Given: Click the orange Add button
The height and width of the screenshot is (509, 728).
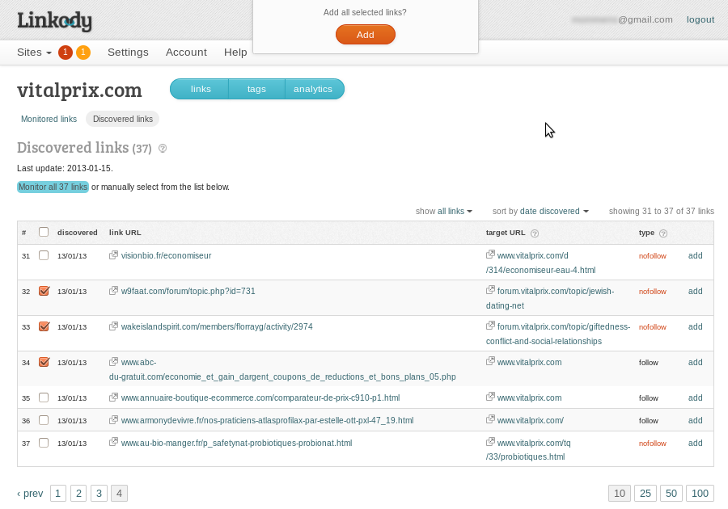Looking at the screenshot, I should [x=366, y=35].
